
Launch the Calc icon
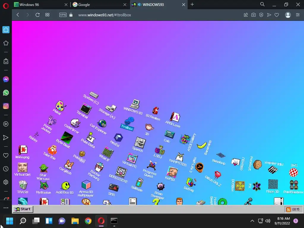pyautogui.click(x=170, y=134)
